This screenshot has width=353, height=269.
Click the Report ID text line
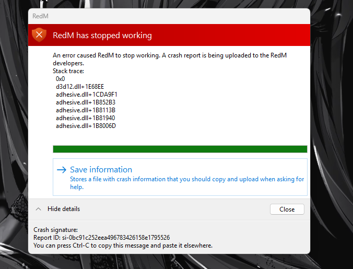click(x=101, y=238)
